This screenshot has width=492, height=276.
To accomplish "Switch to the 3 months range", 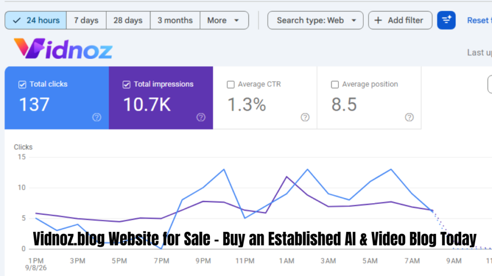I will 175,20.
